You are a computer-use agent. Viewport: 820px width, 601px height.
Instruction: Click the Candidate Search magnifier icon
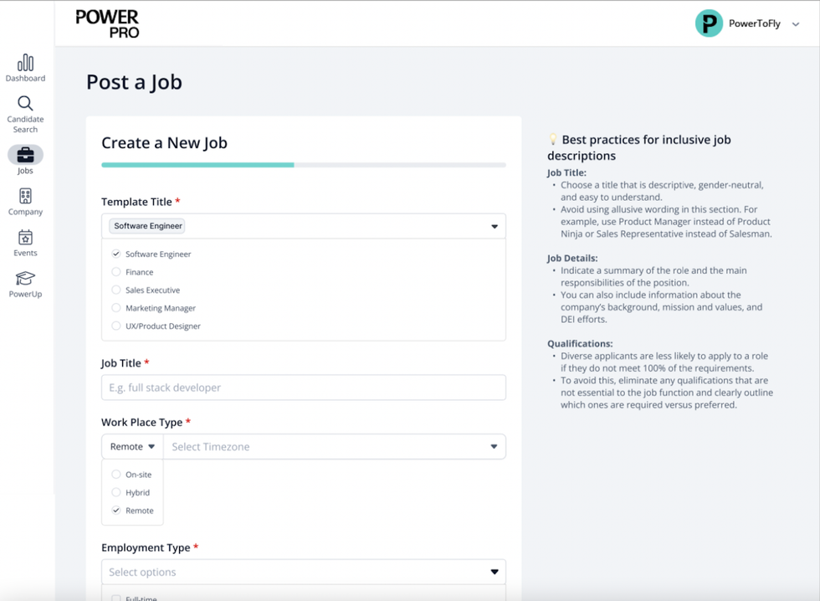click(26, 104)
